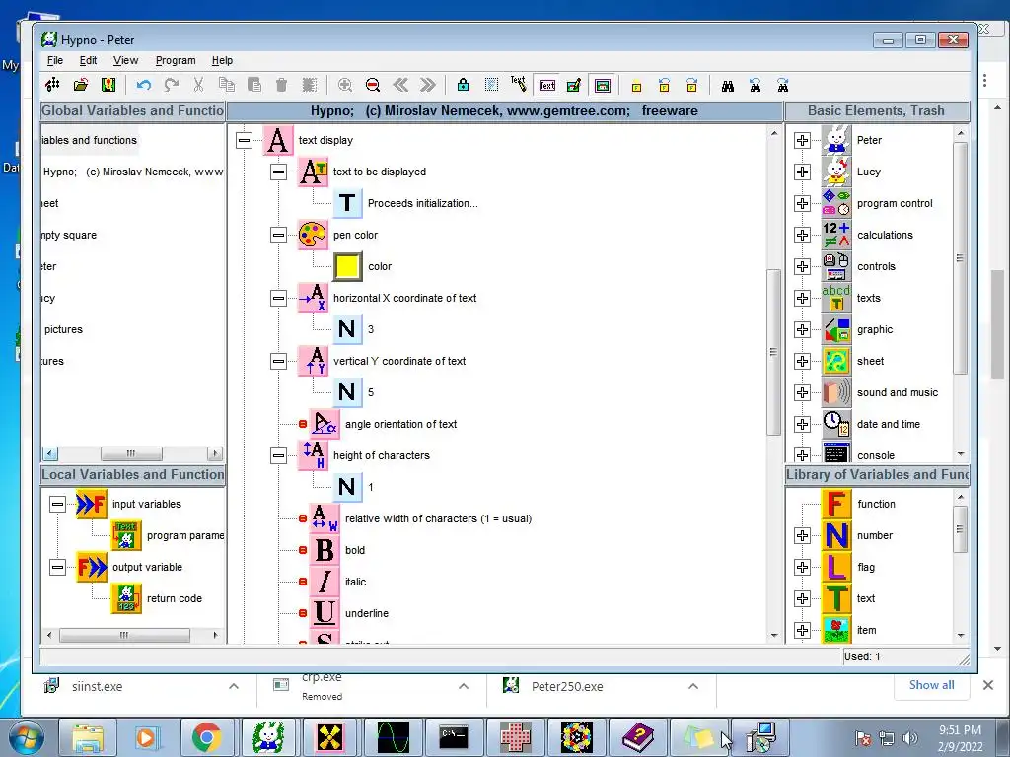The height and width of the screenshot is (757, 1010).
Task: Click the zoom out magnifier icon
Action: click(x=372, y=85)
